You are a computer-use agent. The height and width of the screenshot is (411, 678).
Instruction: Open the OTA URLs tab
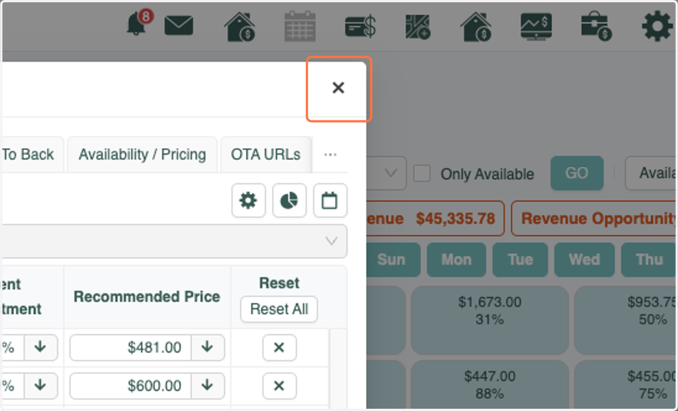[266, 154]
